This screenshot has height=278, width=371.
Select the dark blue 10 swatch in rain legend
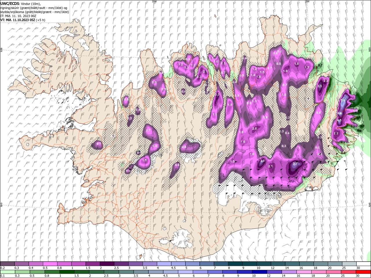pyautogui.click(x=259, y=272)
